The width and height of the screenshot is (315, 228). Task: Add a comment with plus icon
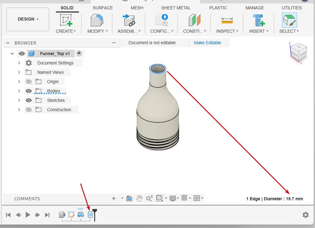114,198
